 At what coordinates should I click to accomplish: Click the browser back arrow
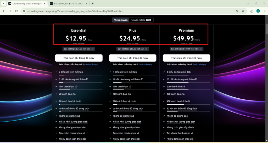click(4, 11)
